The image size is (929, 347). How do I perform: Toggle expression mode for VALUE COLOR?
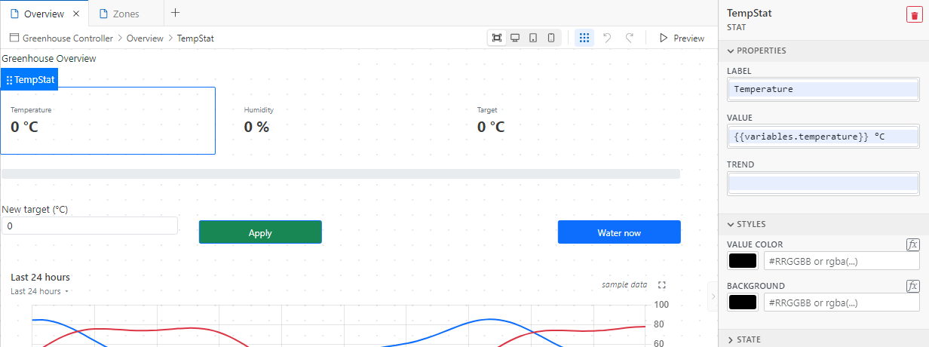click(912, 244)
